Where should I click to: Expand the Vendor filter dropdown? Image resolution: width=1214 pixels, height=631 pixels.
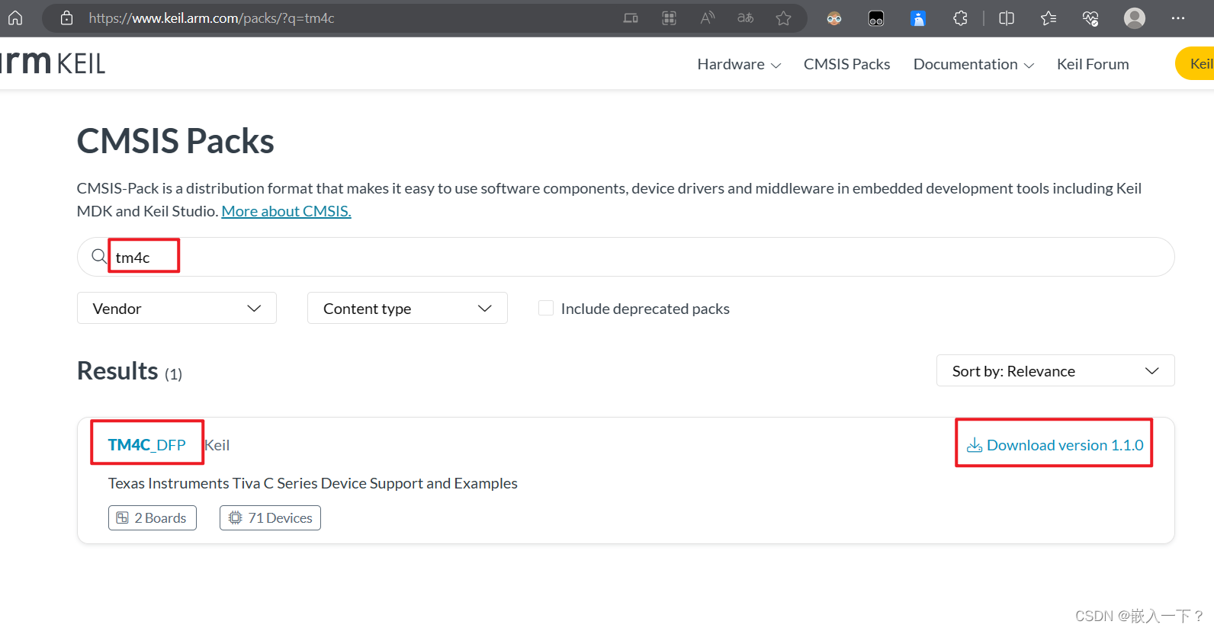[x=177, y=308]
